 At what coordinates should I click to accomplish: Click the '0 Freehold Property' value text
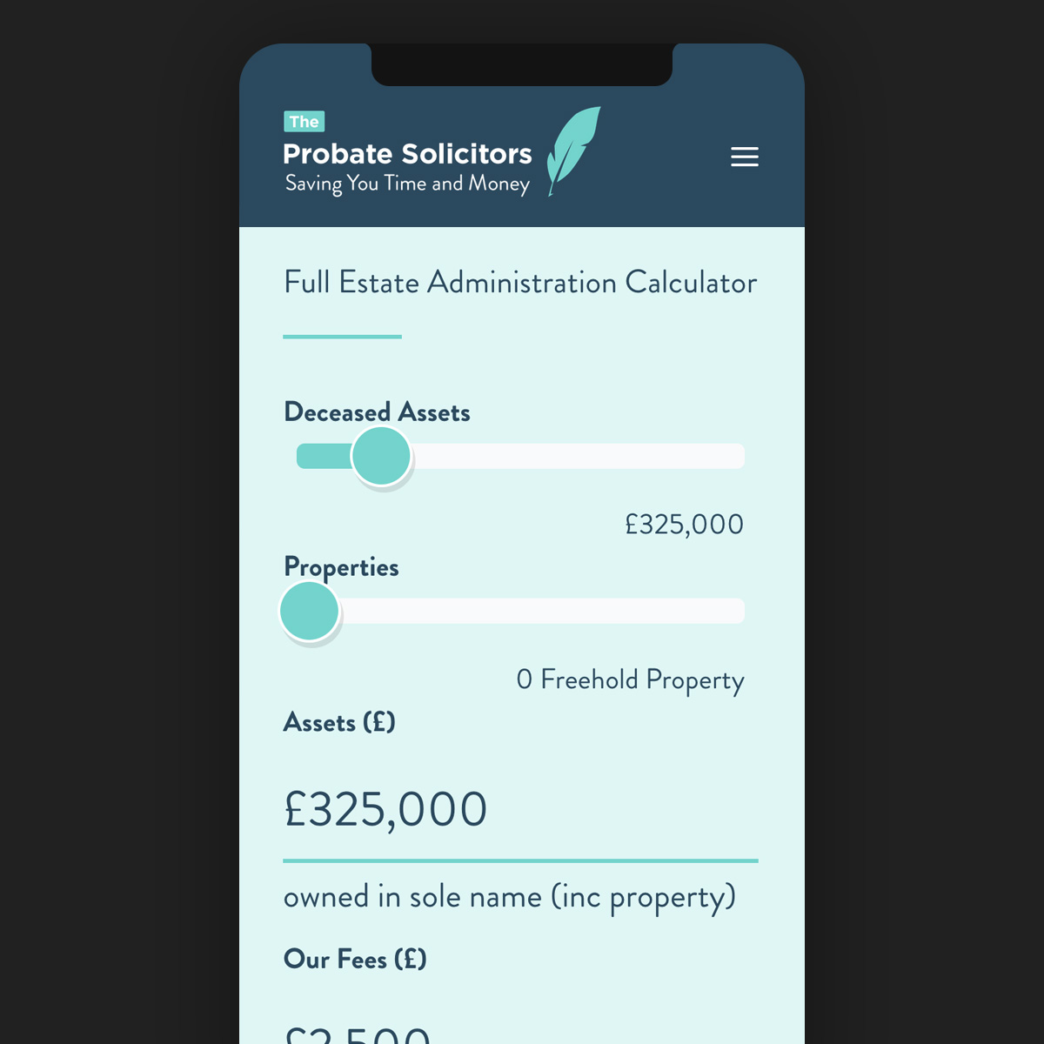[630, 680]
